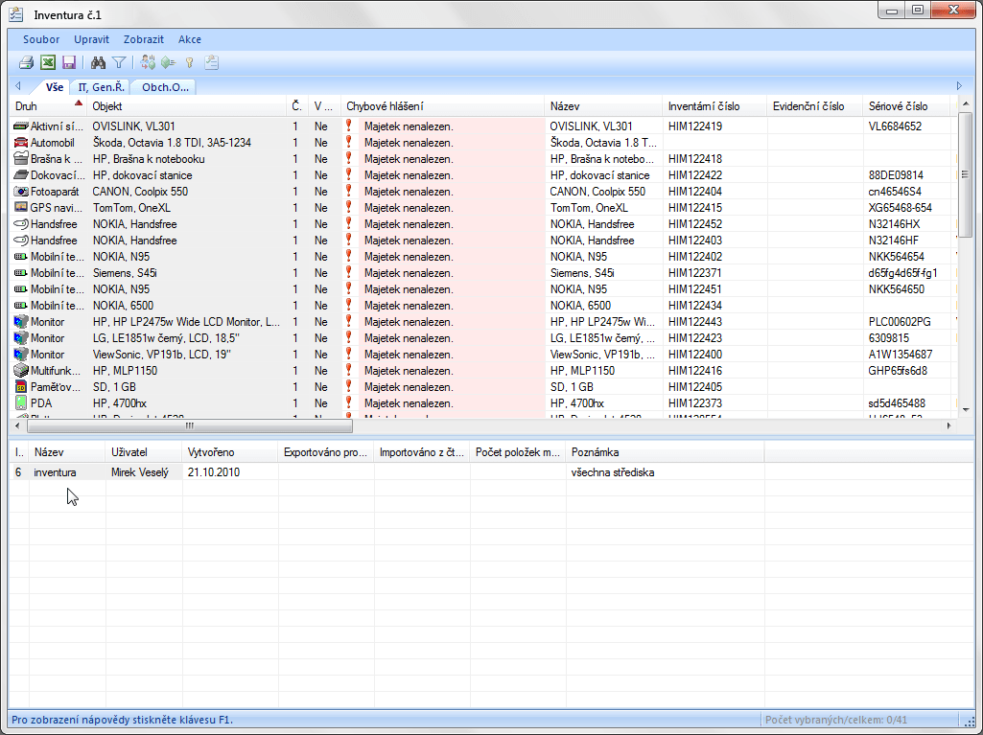Click the red exclamation icon on OVISLINK row
The height and width of the screenshot is (735, 983).
tap(349, 126)
